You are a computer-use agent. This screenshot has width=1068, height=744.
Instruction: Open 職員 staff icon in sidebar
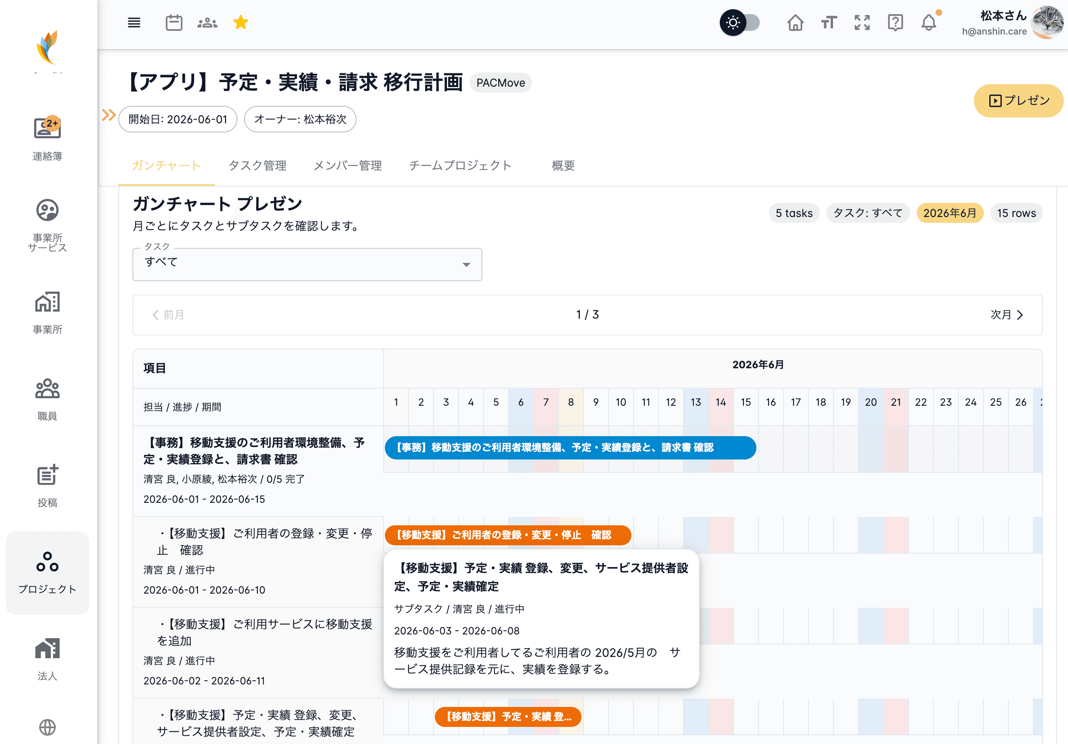[x=47, y=399]
